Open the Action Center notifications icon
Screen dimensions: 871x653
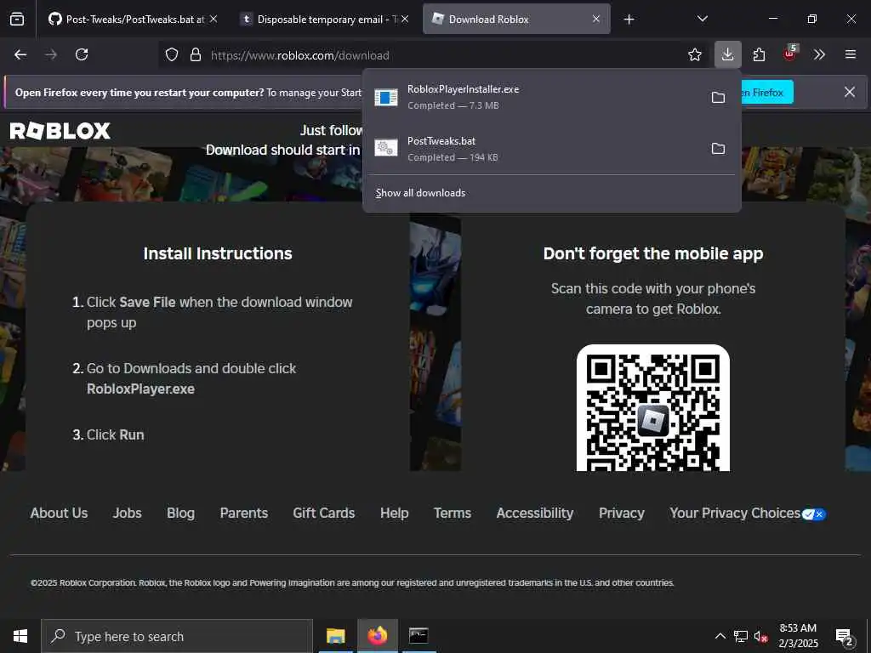pos(845,636)
